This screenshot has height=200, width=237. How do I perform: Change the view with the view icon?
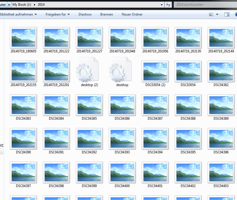tap(211, 14)
